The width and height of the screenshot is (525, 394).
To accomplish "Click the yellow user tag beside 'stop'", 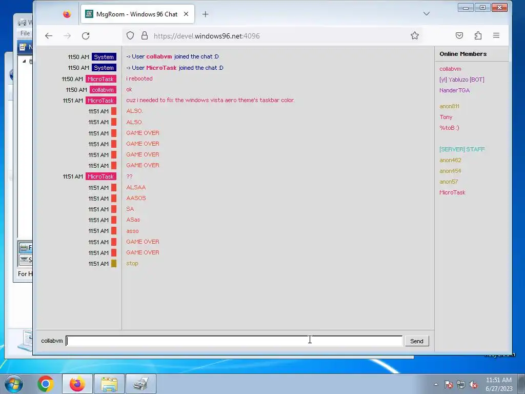I will coord(114,264).
